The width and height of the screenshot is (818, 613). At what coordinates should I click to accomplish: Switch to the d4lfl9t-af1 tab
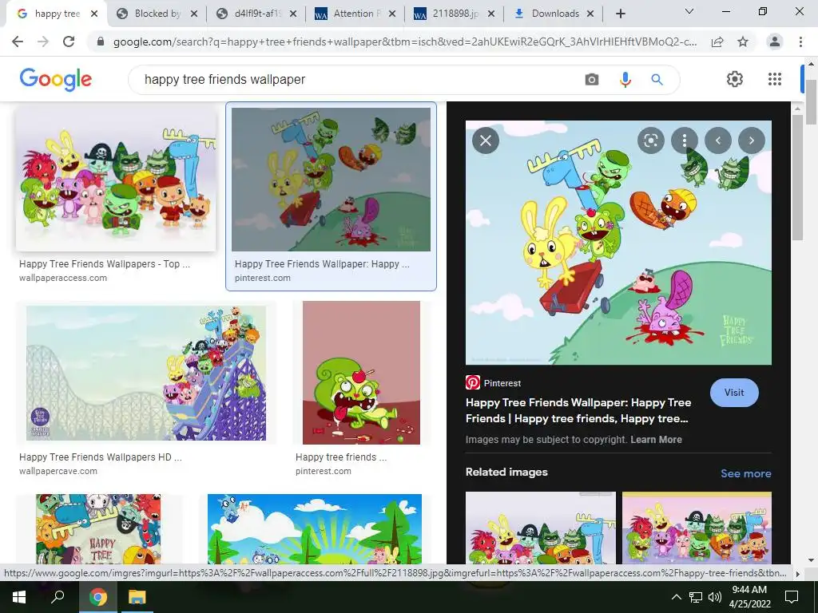(256, 14)
